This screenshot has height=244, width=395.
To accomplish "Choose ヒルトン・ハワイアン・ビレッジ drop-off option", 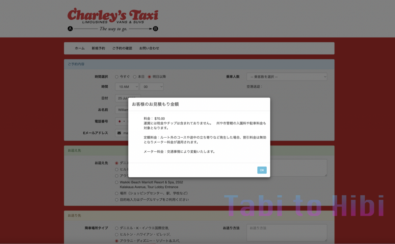I will 116,234.
